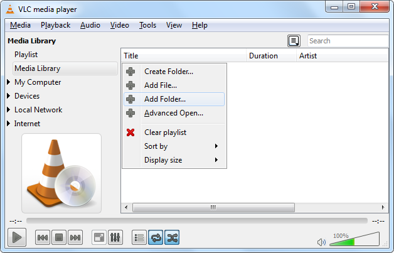Stop playback with the stop icon
The image size is (394, 253).
(59, 237)
